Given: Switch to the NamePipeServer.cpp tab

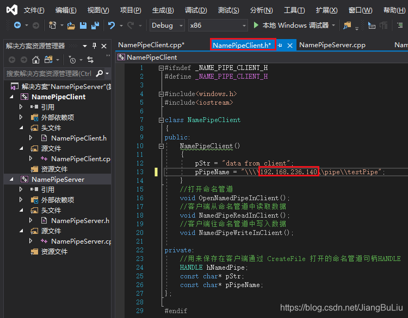Looking at the screenshot, I should 332,45.
